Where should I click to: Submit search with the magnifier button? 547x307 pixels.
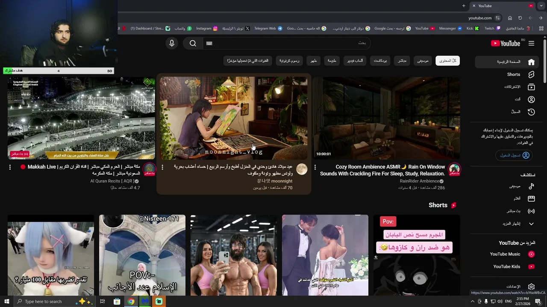(x=193, y=43)
